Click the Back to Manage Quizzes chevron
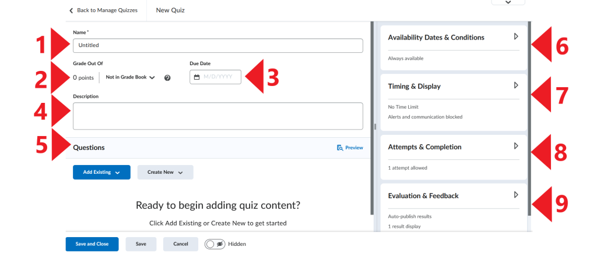Viewport: 597px width, 254px height. tap(71, 10)
